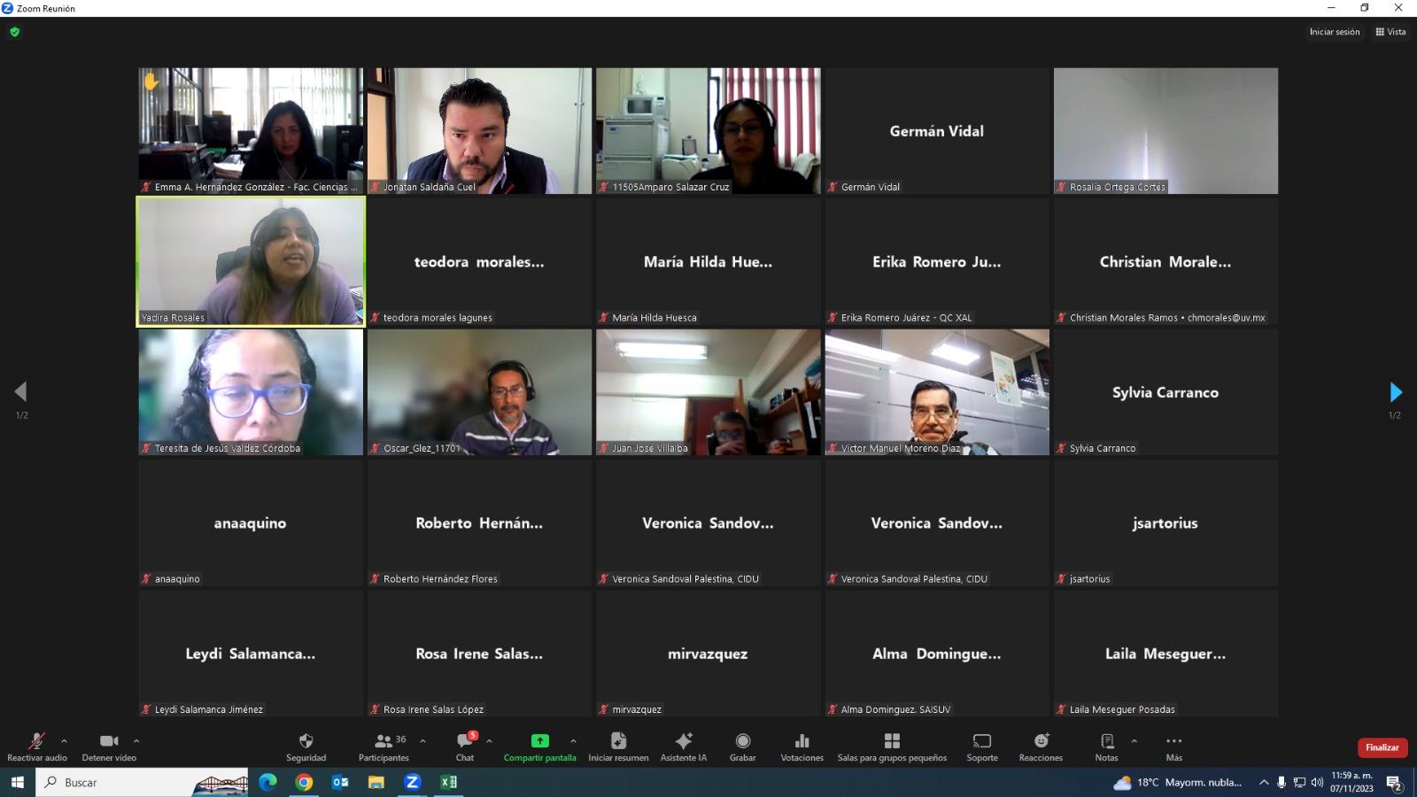Open Excel from the Windows taskbar

[448, 782]
